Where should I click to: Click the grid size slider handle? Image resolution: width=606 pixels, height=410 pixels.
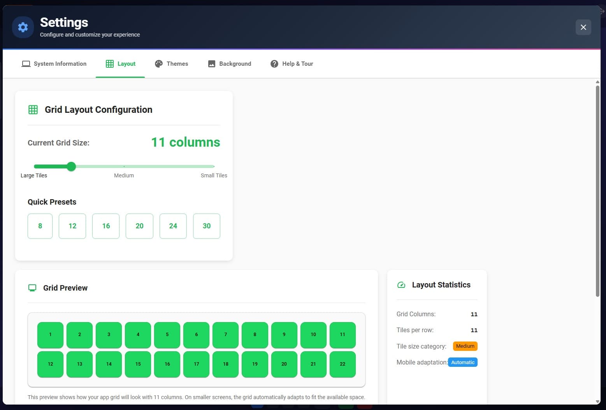point(71,166)
